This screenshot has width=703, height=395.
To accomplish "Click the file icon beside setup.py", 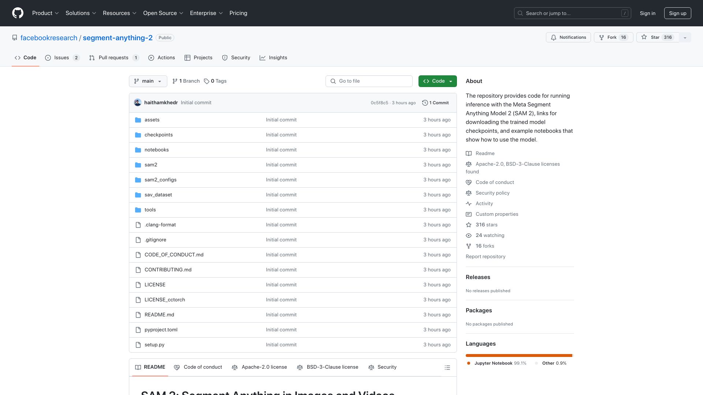I will pyautogui.click(x=138, y=345).
